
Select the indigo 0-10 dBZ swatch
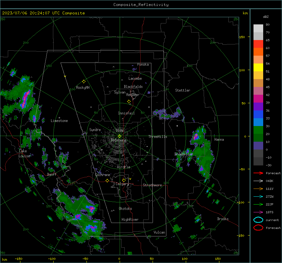[x=258, y=145]
